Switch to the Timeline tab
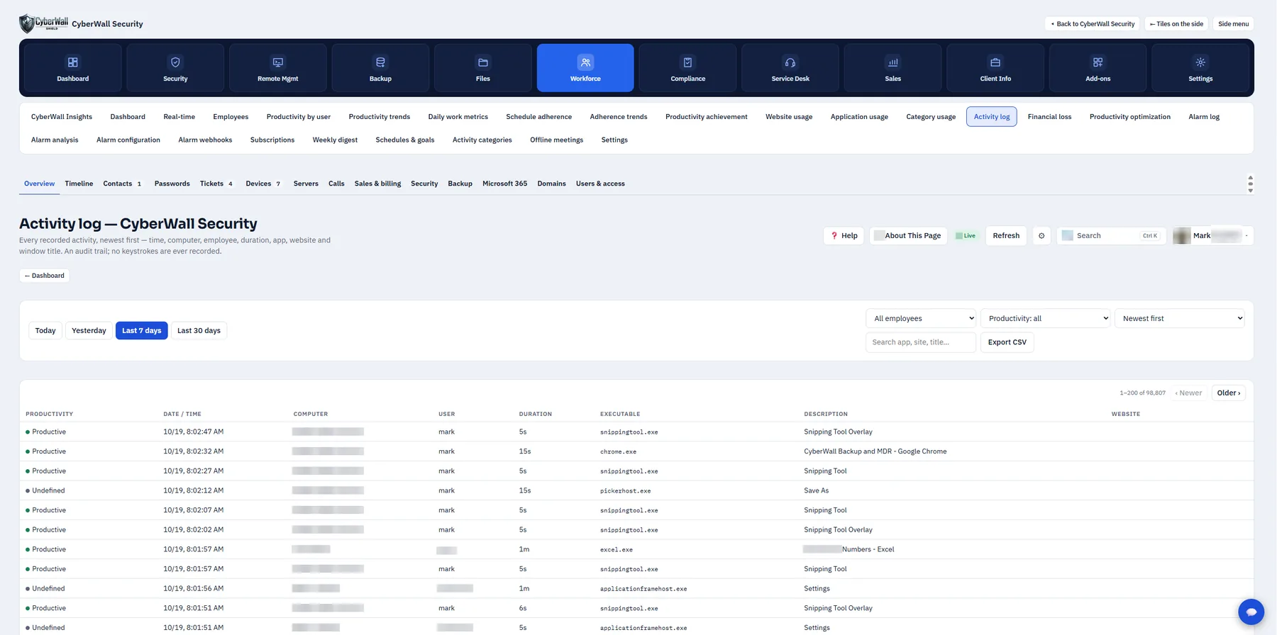Image resolution: width=1277 pixels, height=635 pixels. coord(79,184)
